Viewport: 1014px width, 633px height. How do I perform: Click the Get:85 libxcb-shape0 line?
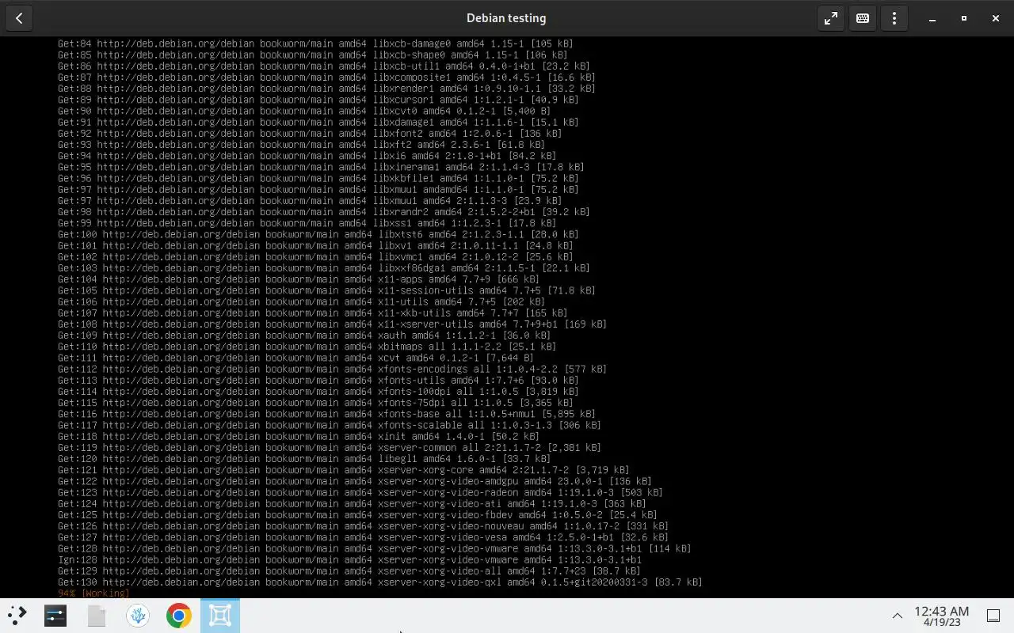pos(312,55)
